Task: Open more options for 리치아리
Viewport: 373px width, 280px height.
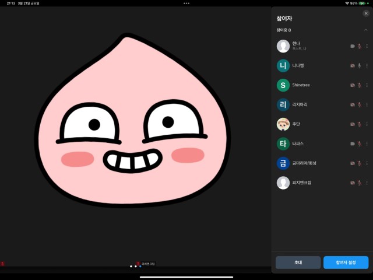Action: pos(367,104)
